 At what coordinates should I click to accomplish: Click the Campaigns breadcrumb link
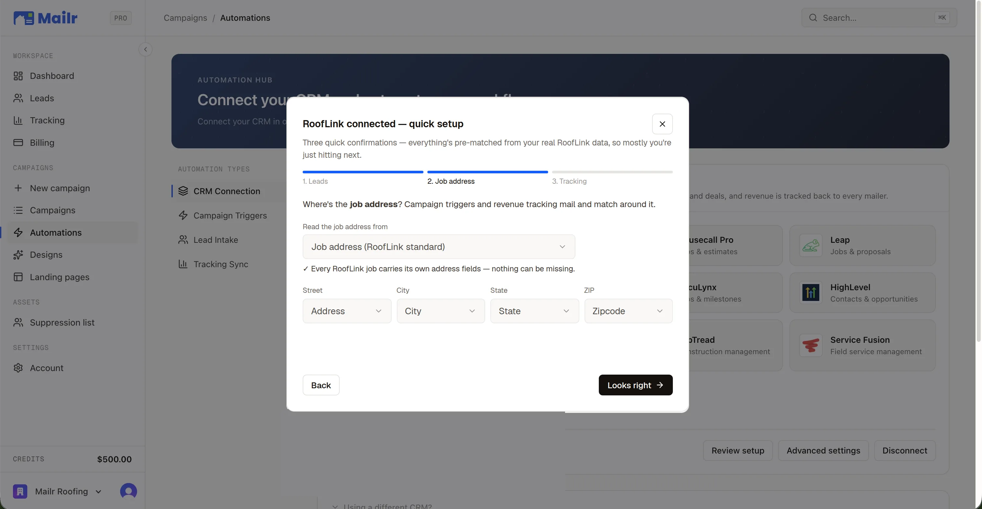click(x=185, y=18)
